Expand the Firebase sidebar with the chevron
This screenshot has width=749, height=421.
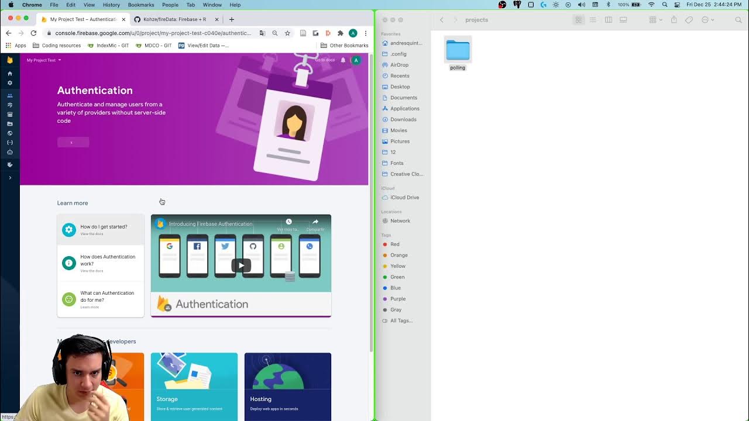(x=10, y=178)
